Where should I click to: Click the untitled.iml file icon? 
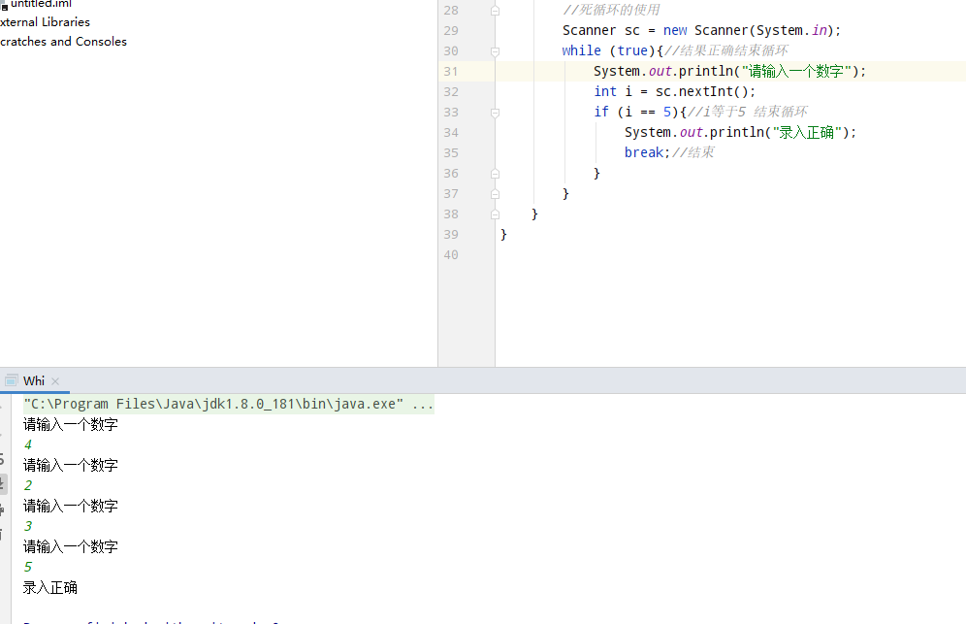3,4
